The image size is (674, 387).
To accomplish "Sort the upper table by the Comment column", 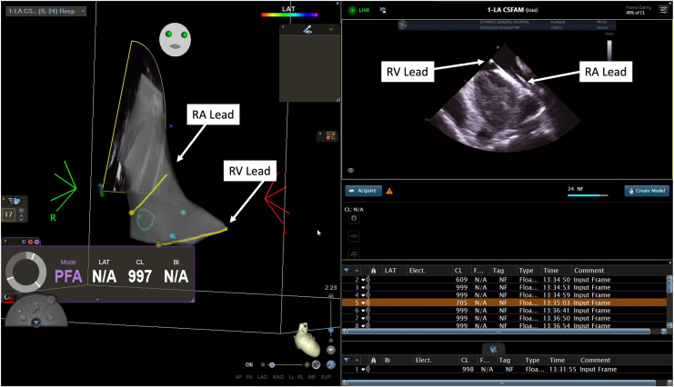I will click(x=588, y=271).
